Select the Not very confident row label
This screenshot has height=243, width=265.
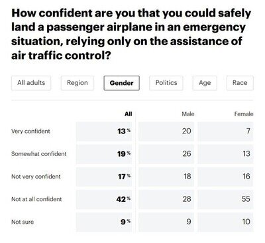click(x=36, y=177)
